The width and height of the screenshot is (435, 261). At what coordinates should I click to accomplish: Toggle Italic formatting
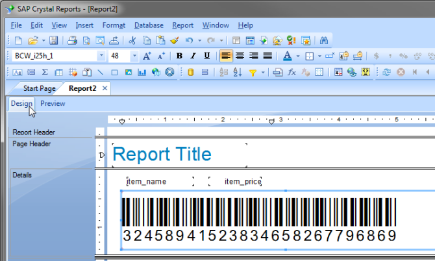[193, 56]
